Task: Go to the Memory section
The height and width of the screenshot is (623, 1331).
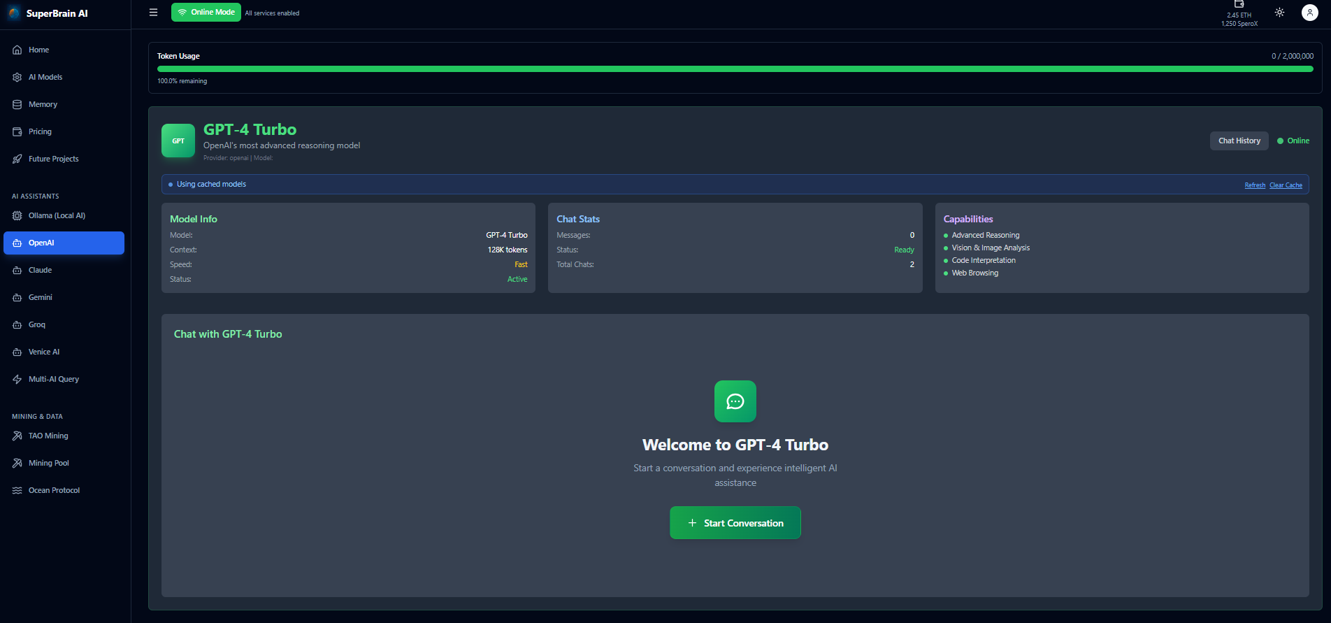Action: pos(43,105)
